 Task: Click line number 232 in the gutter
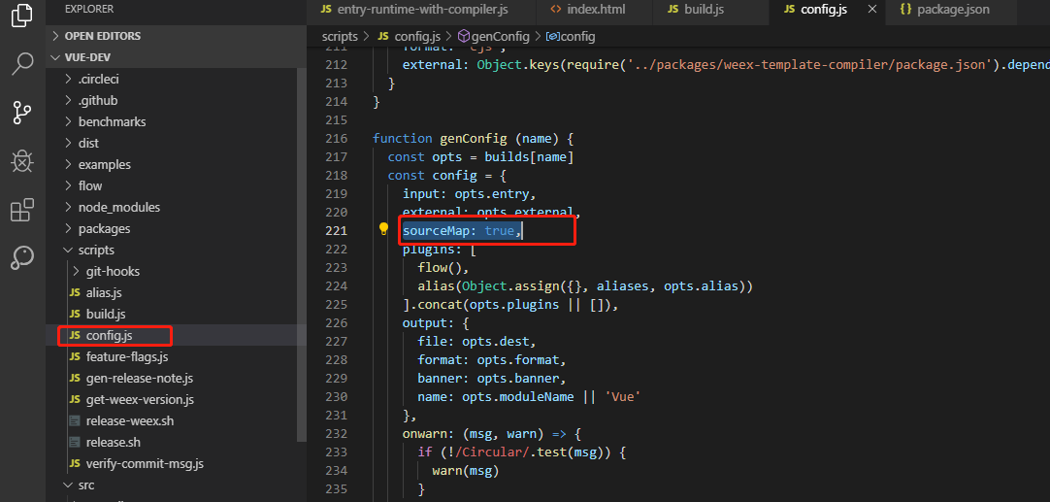(x=335, y=434)
